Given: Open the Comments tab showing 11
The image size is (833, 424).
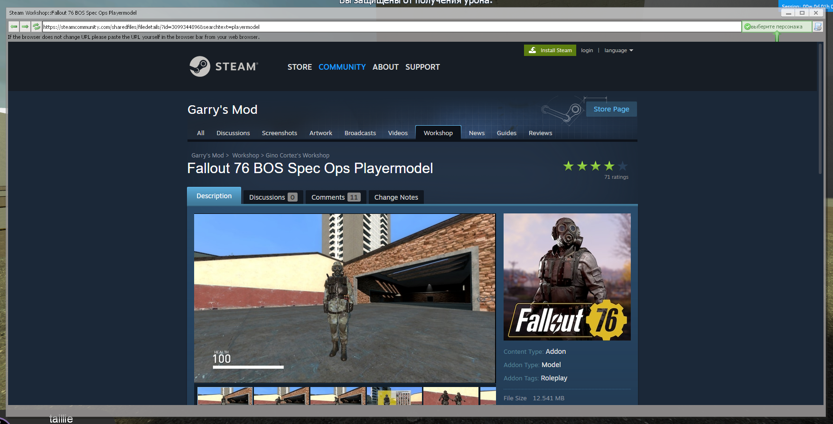Looking at the screenshot, I should [336, 197].
